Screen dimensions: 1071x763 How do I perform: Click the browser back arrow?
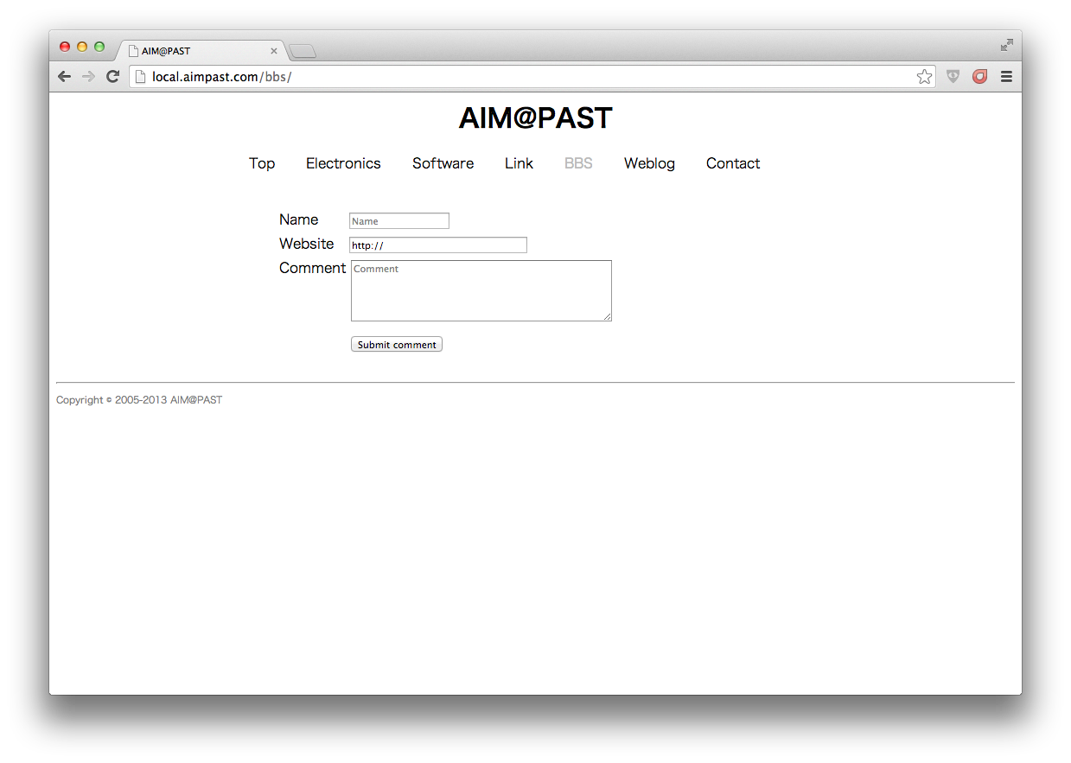click(x=64, y=76)
